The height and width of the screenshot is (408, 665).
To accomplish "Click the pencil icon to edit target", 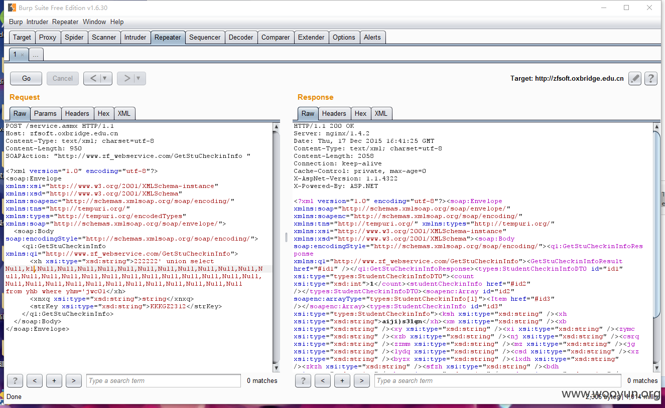I will pyautogui.click(x=635, y=78).
